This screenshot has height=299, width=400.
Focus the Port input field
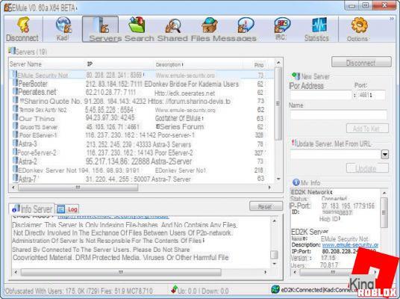371,95
